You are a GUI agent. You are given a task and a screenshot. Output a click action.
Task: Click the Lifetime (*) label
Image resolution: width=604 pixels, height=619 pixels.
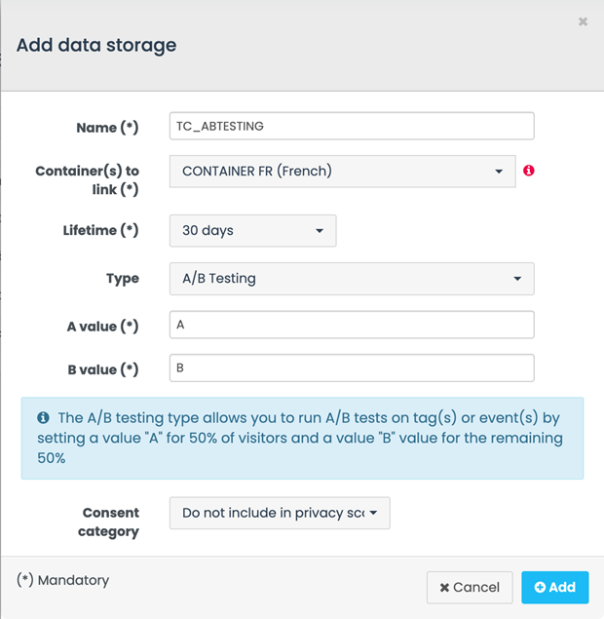pyautogui.click(x=100, y=231)
